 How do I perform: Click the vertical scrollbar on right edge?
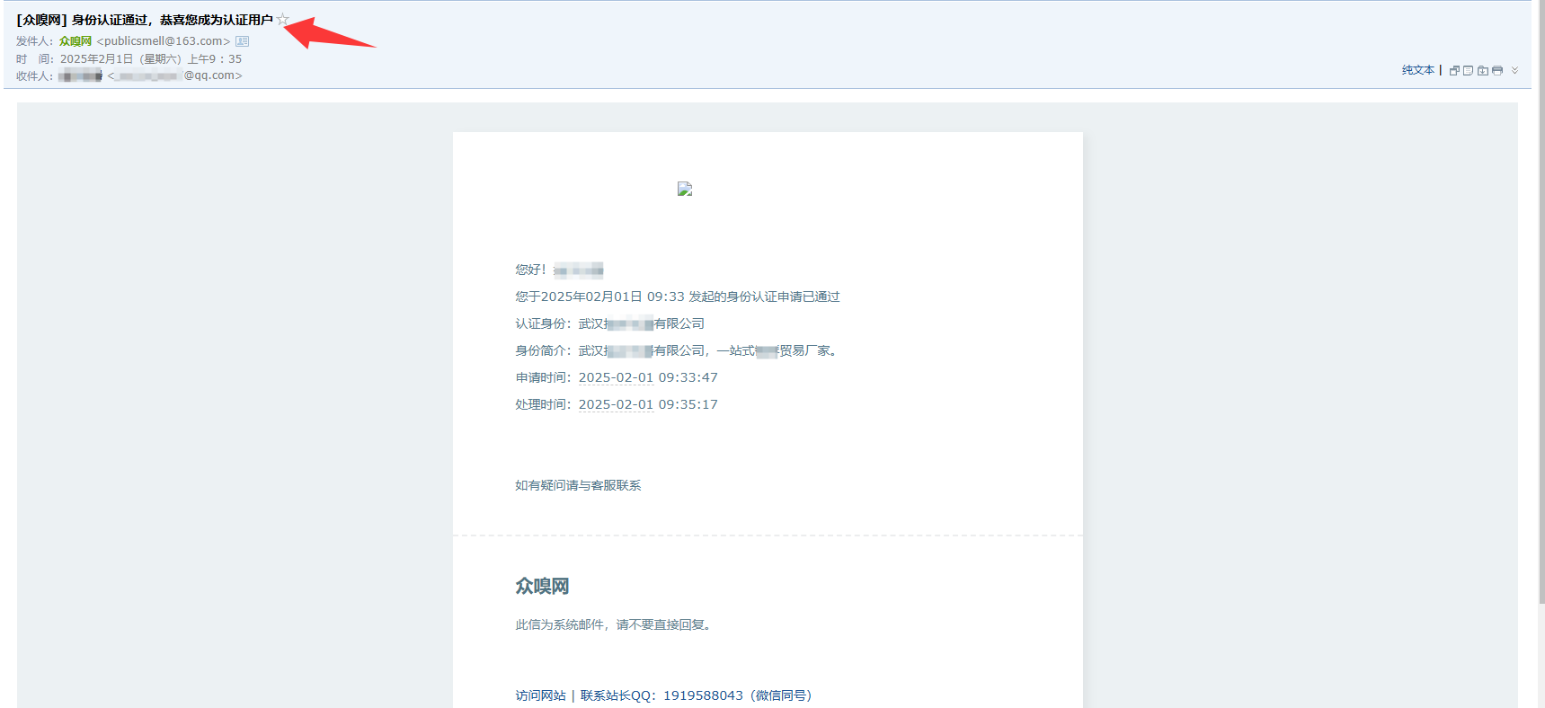pos(1541,301)
